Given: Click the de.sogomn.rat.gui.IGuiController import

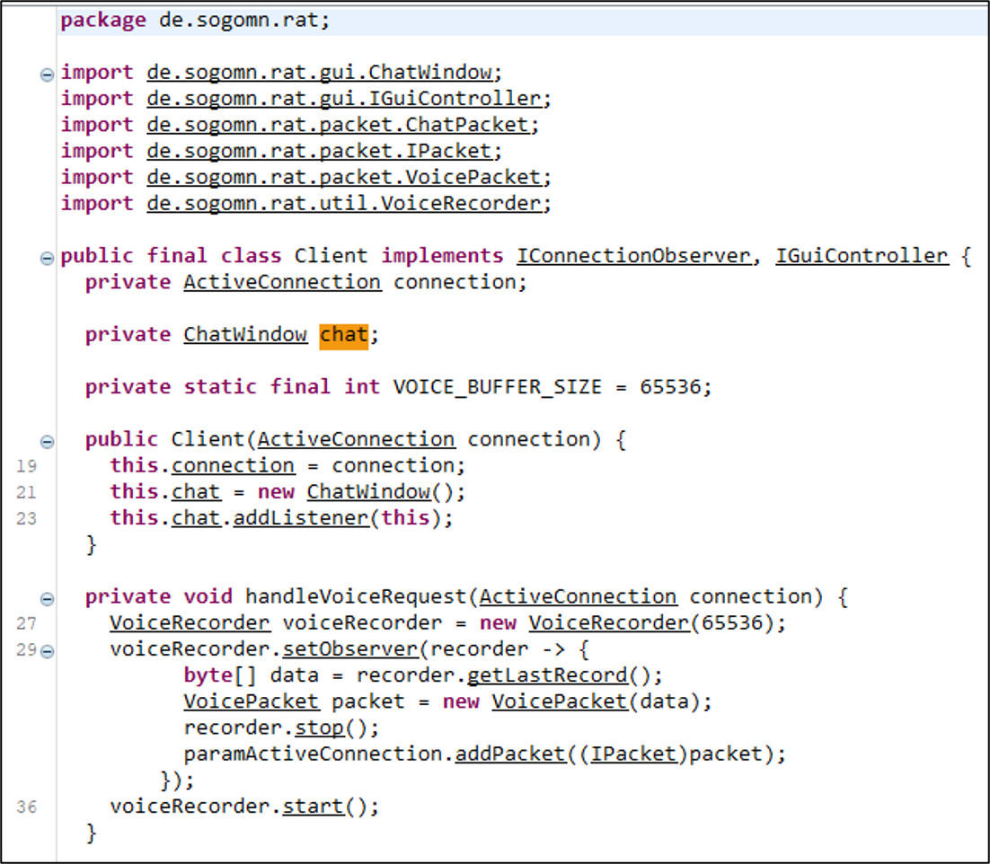Looking at the screenshot, I should click(x=345, y=99).
